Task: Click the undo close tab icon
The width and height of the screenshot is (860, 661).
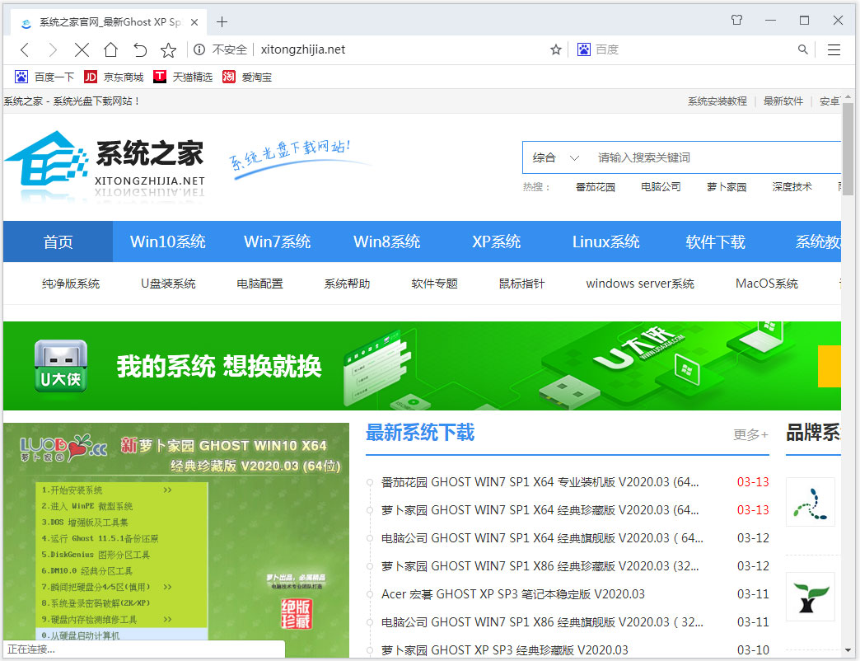Action: coord(140,50)
